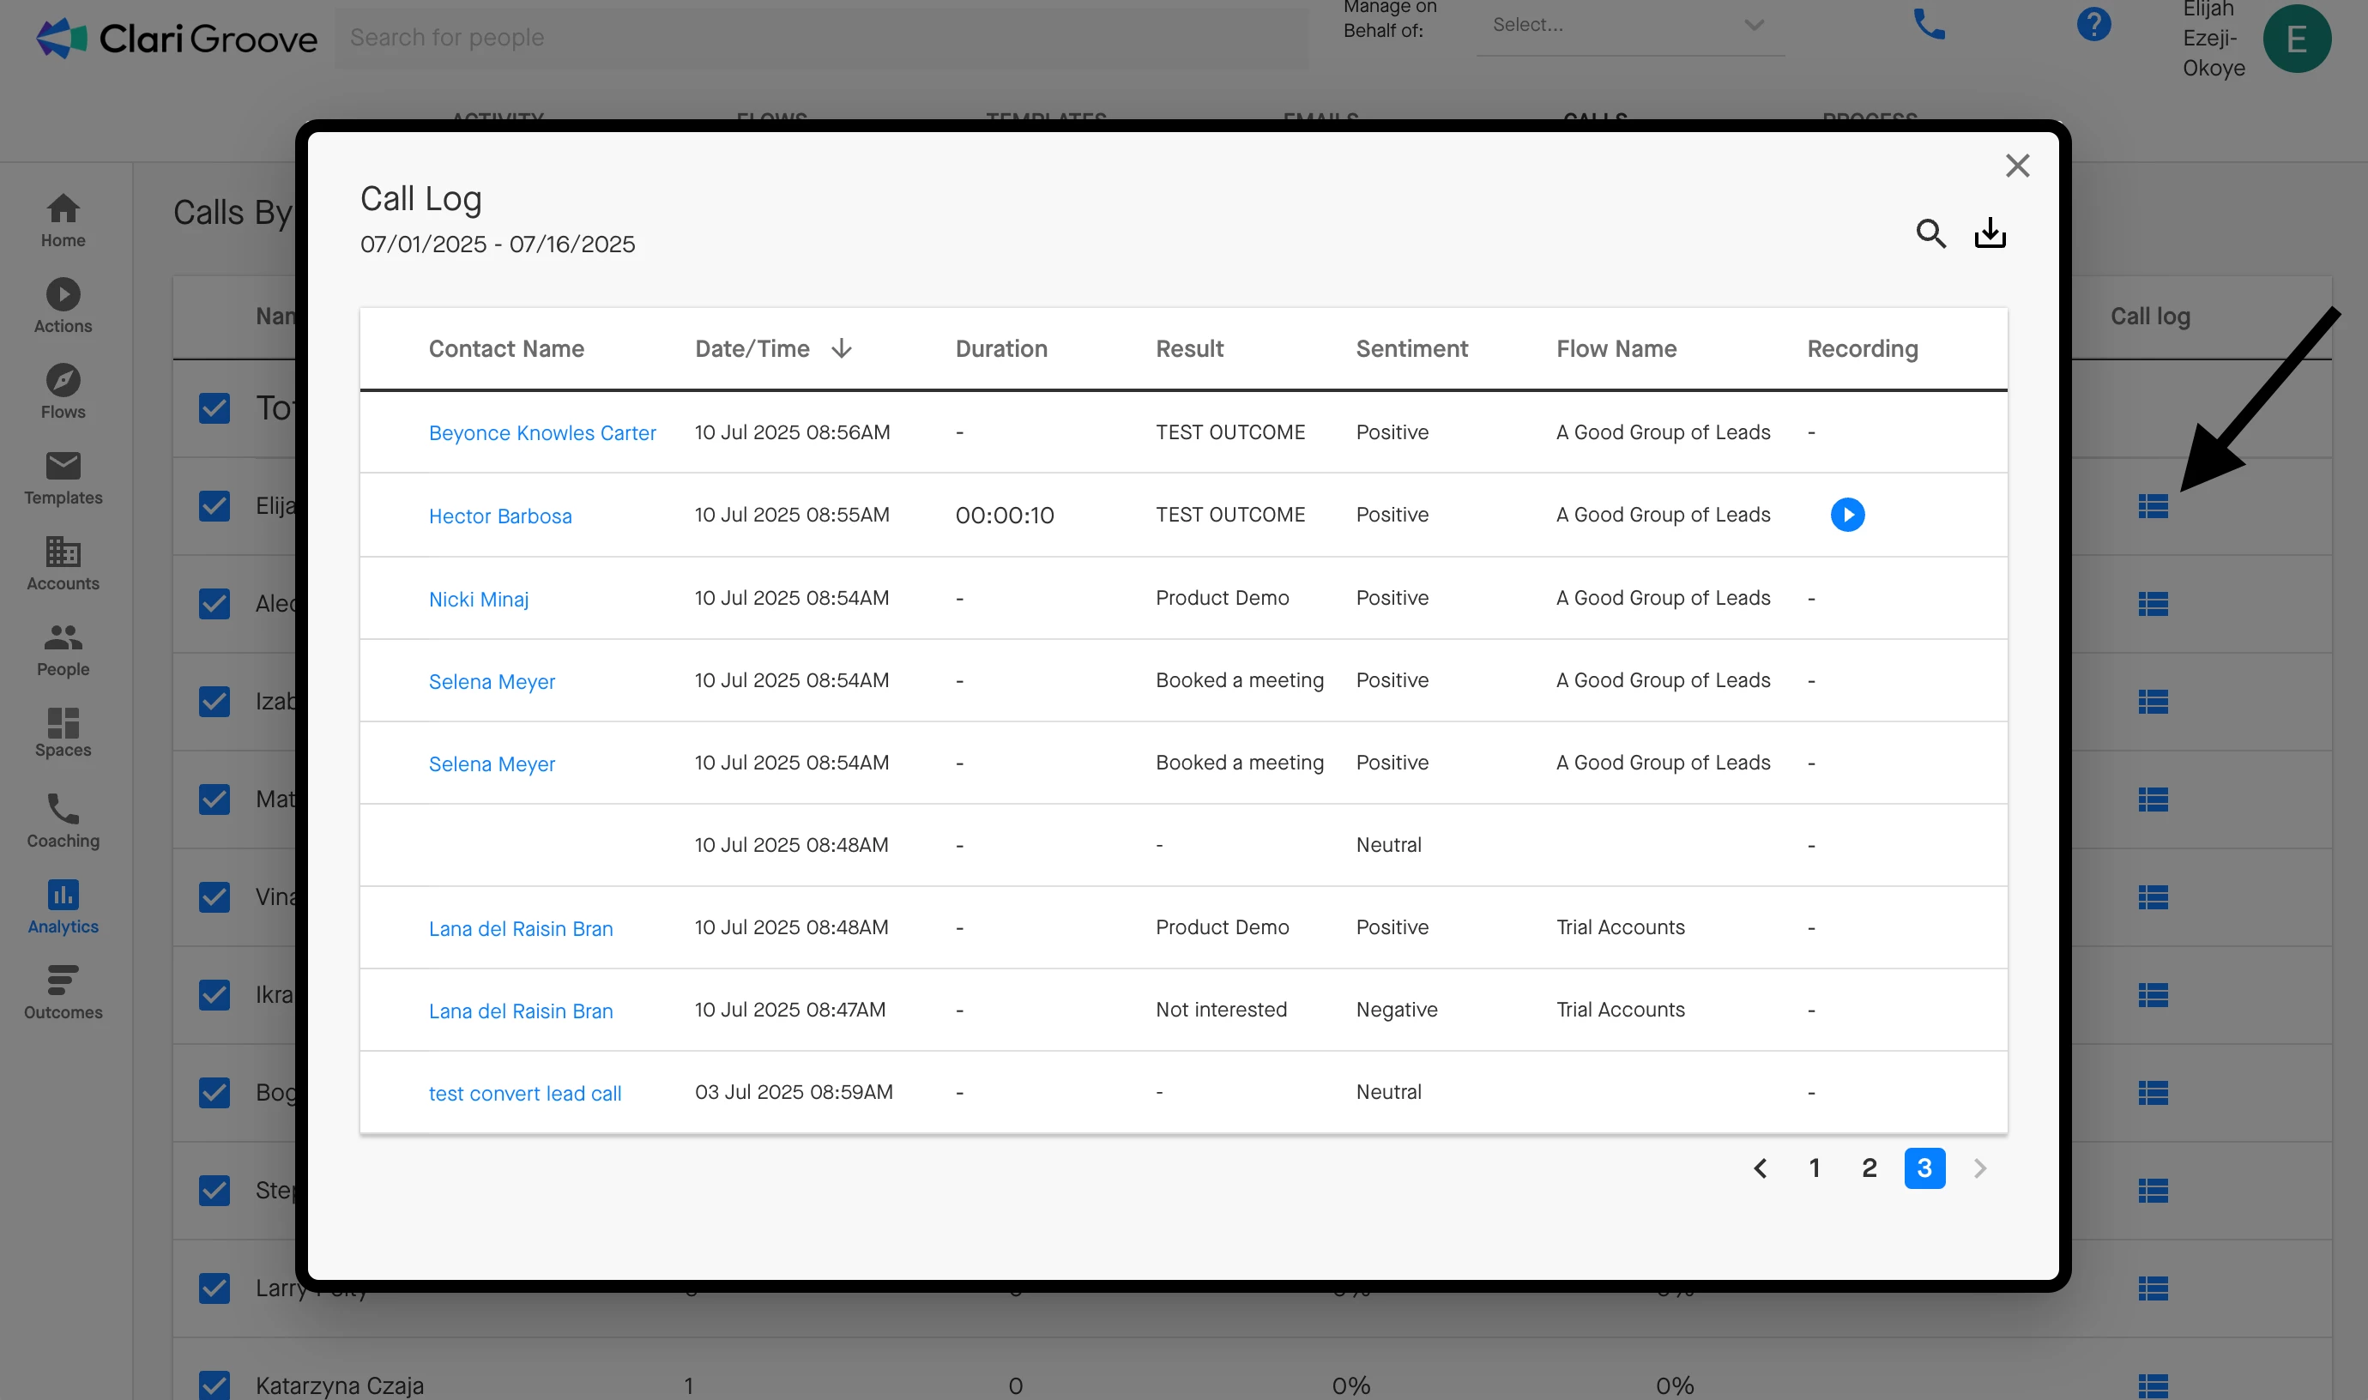Open Katarzyna Czaja's call log icon

tap(2152, 1385)
